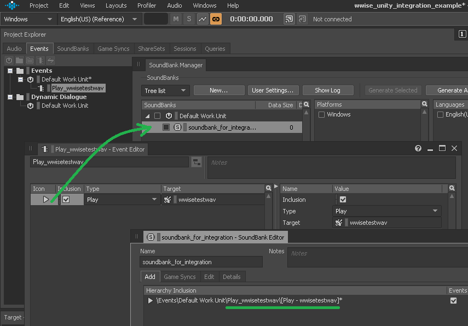Check the Default Work Unit soundbank checkbox
This screenshot has height=326, width=468.
coord(157,116)
